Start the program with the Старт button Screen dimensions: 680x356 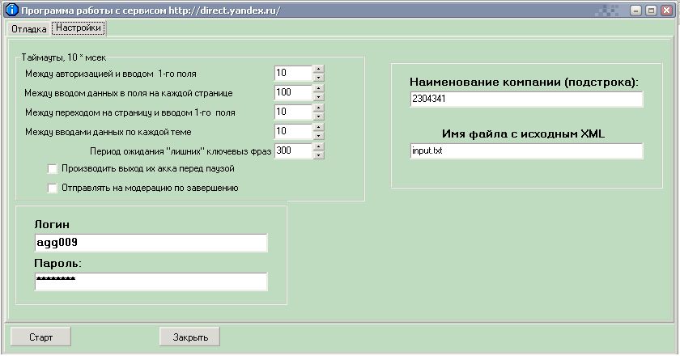(40, 337)
